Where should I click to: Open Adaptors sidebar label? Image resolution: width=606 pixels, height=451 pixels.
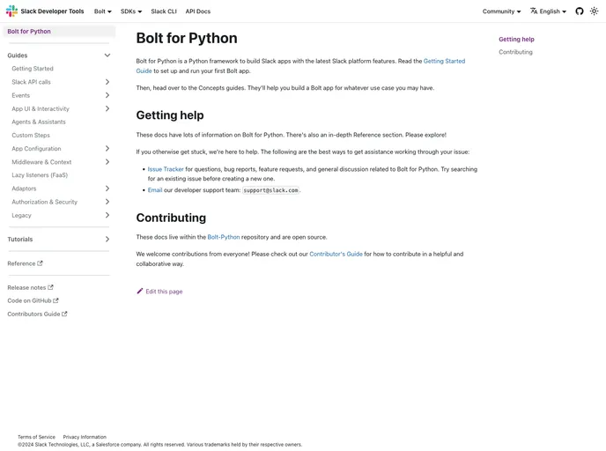[x=24, y=189]
